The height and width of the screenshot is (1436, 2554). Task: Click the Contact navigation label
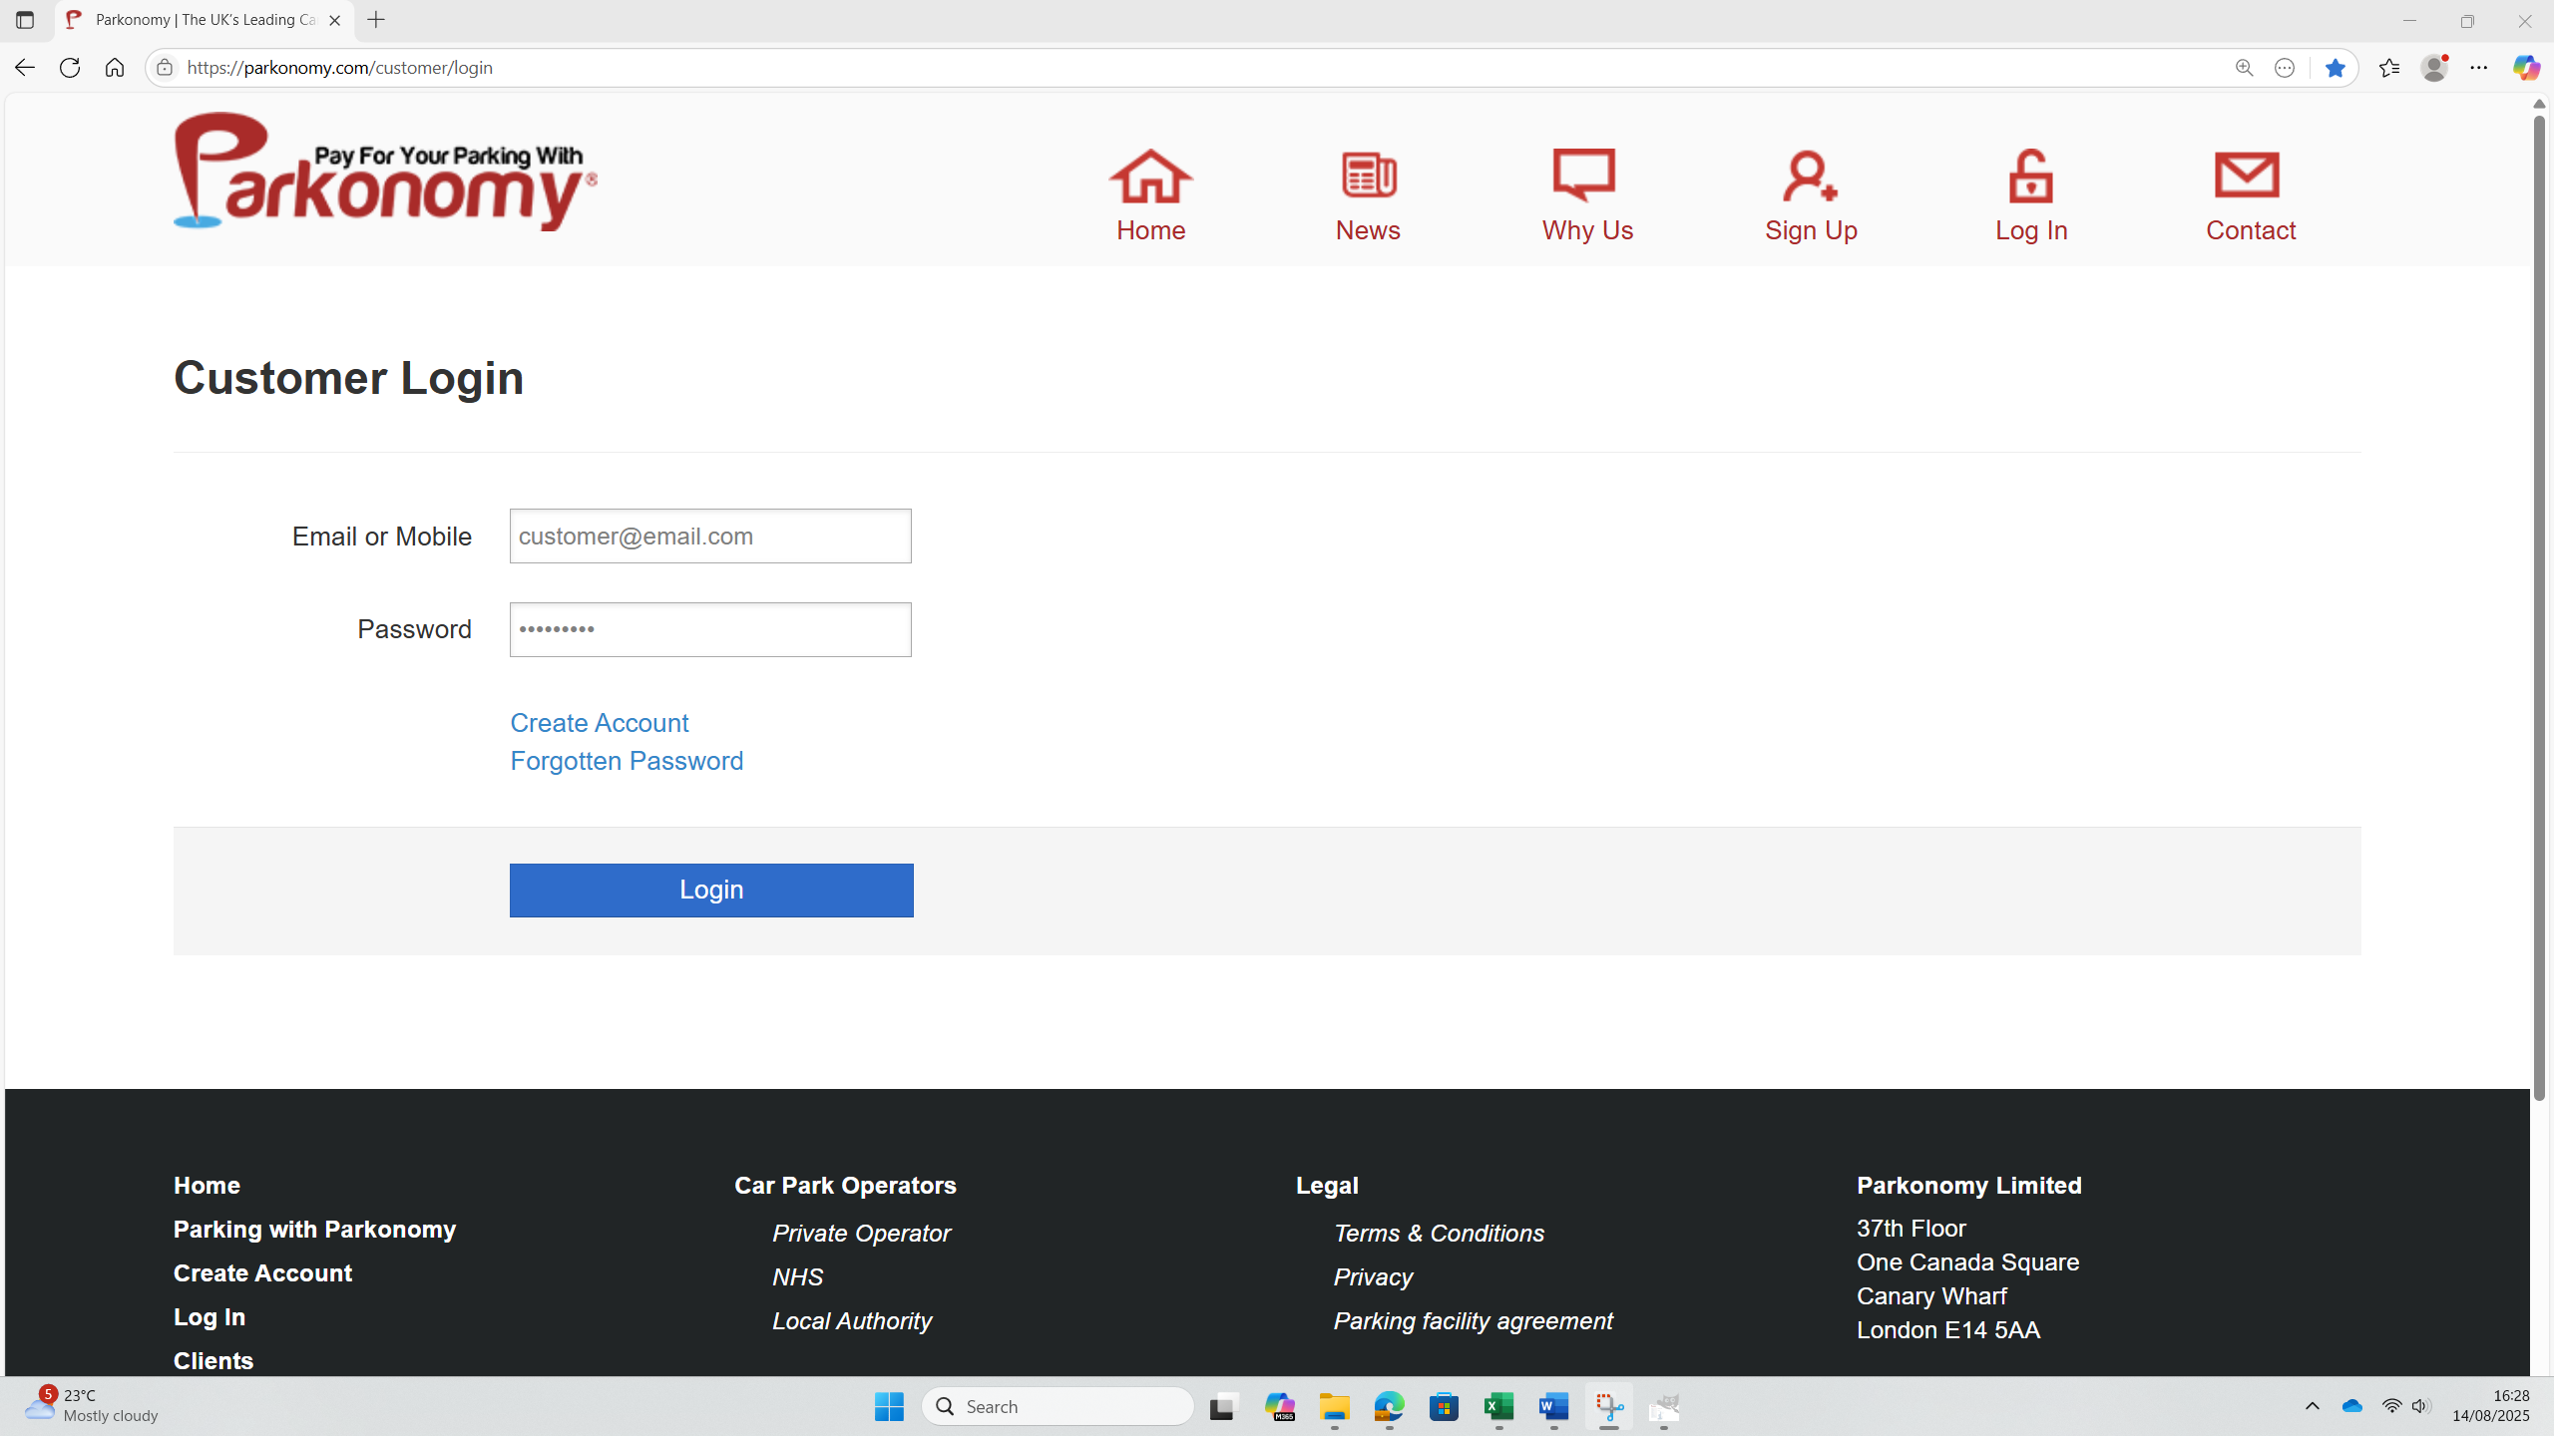click(2251, 230)
